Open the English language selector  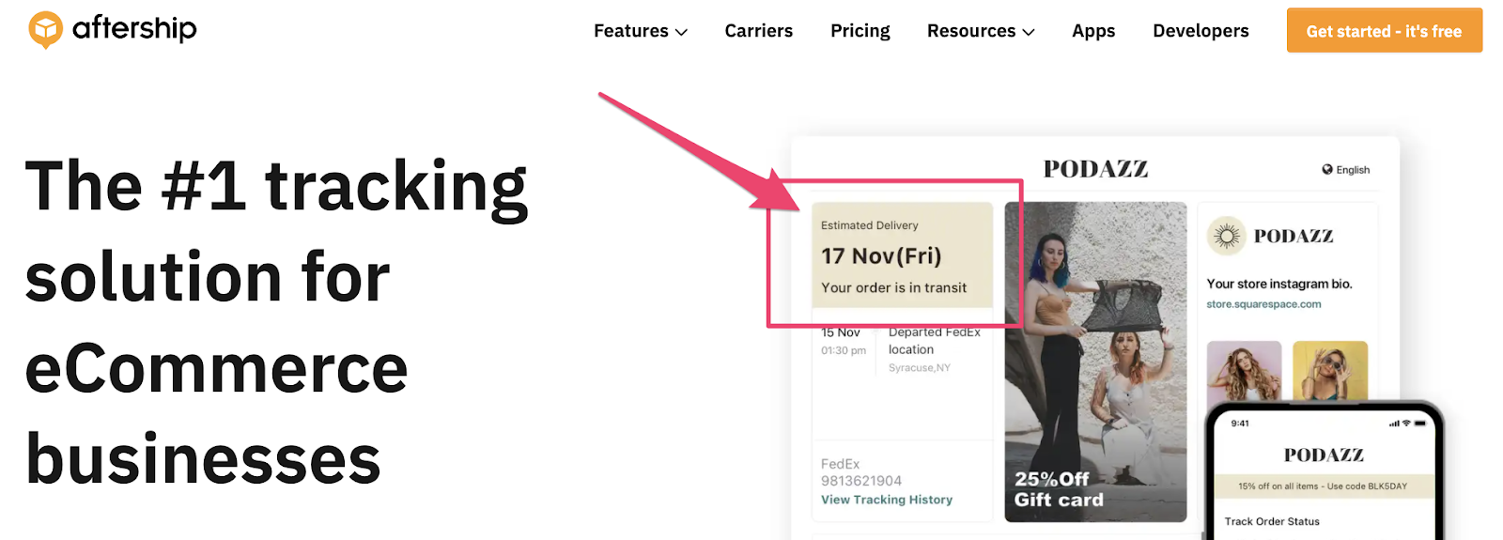tap(1346, 170)
